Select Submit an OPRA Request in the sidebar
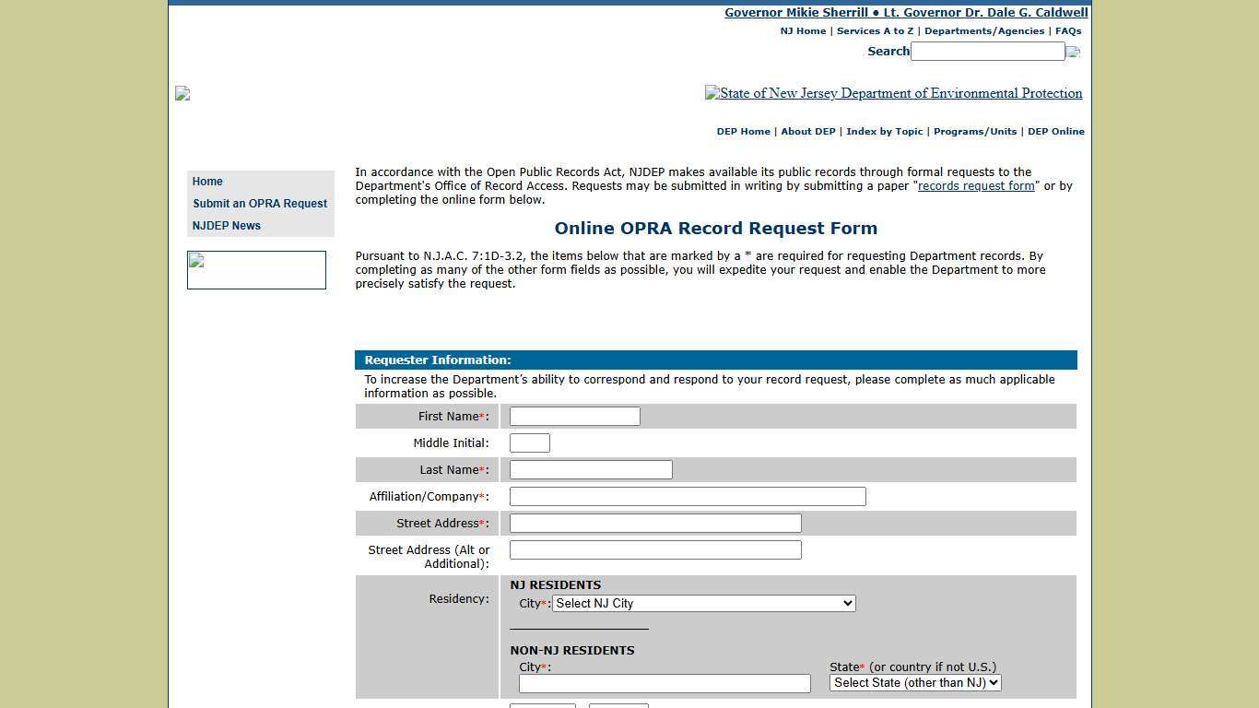1259x708 pixels. (x=260, y=203)
